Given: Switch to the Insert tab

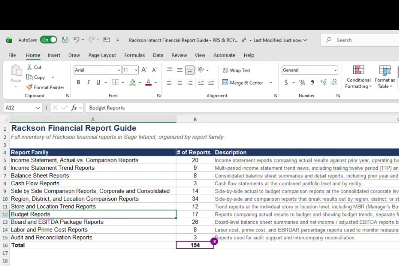Looking at the screenshot, I should tap(54, 55).
